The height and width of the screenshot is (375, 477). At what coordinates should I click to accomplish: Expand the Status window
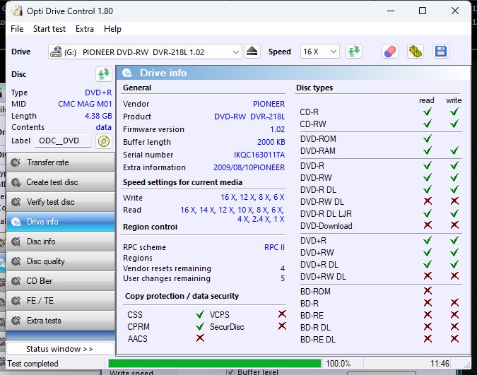point(60,349)
